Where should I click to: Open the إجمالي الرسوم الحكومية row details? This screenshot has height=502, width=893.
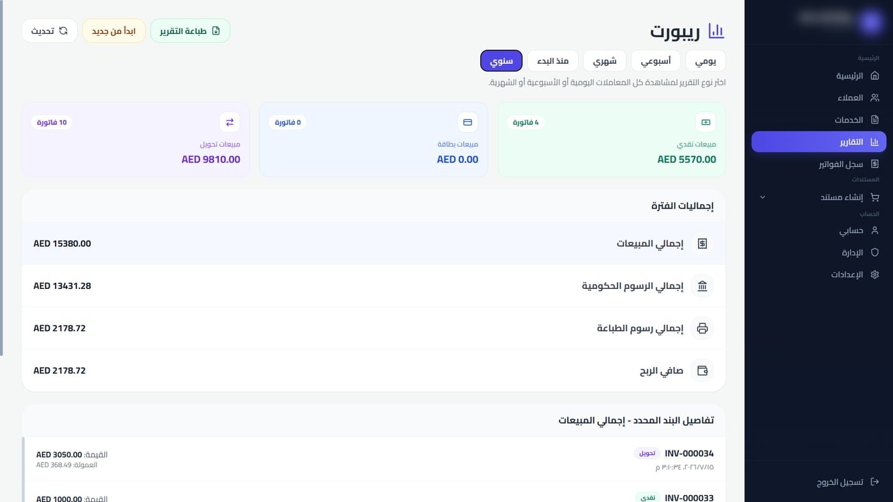point(374,286)
